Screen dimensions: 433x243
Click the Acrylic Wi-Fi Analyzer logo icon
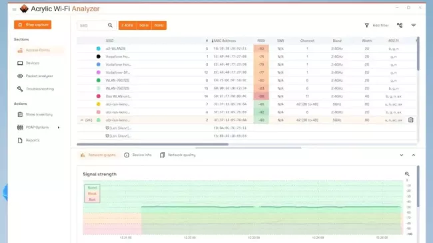[24, 9]
